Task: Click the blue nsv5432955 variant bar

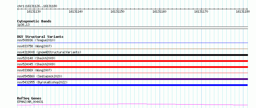Action: [132, 85]
